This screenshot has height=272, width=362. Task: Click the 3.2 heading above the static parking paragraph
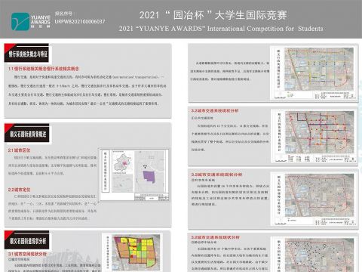click(x=215, y=237)
